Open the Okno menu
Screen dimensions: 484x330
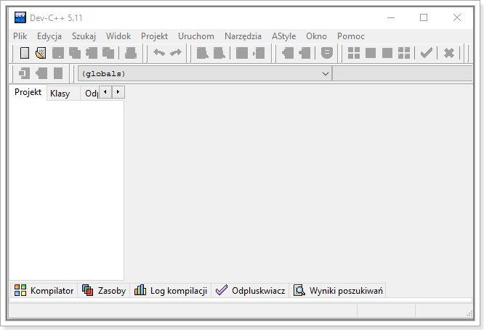[316, 36]
